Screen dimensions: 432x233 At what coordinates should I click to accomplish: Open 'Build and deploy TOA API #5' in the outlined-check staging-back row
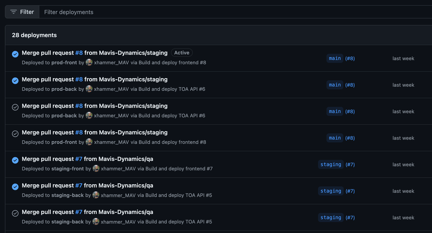point(179,222)
